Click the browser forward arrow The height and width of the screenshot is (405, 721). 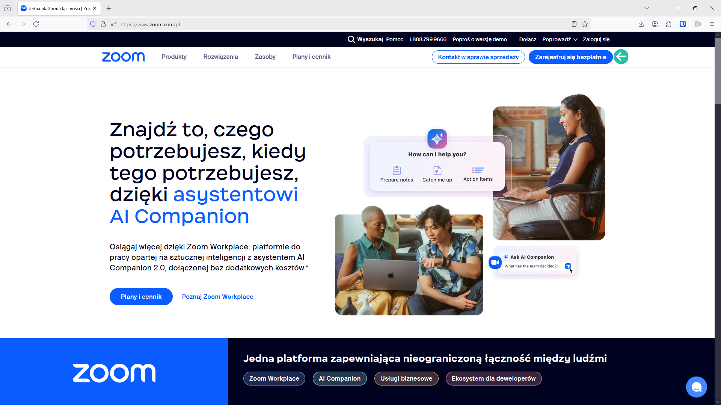(23, 24)
